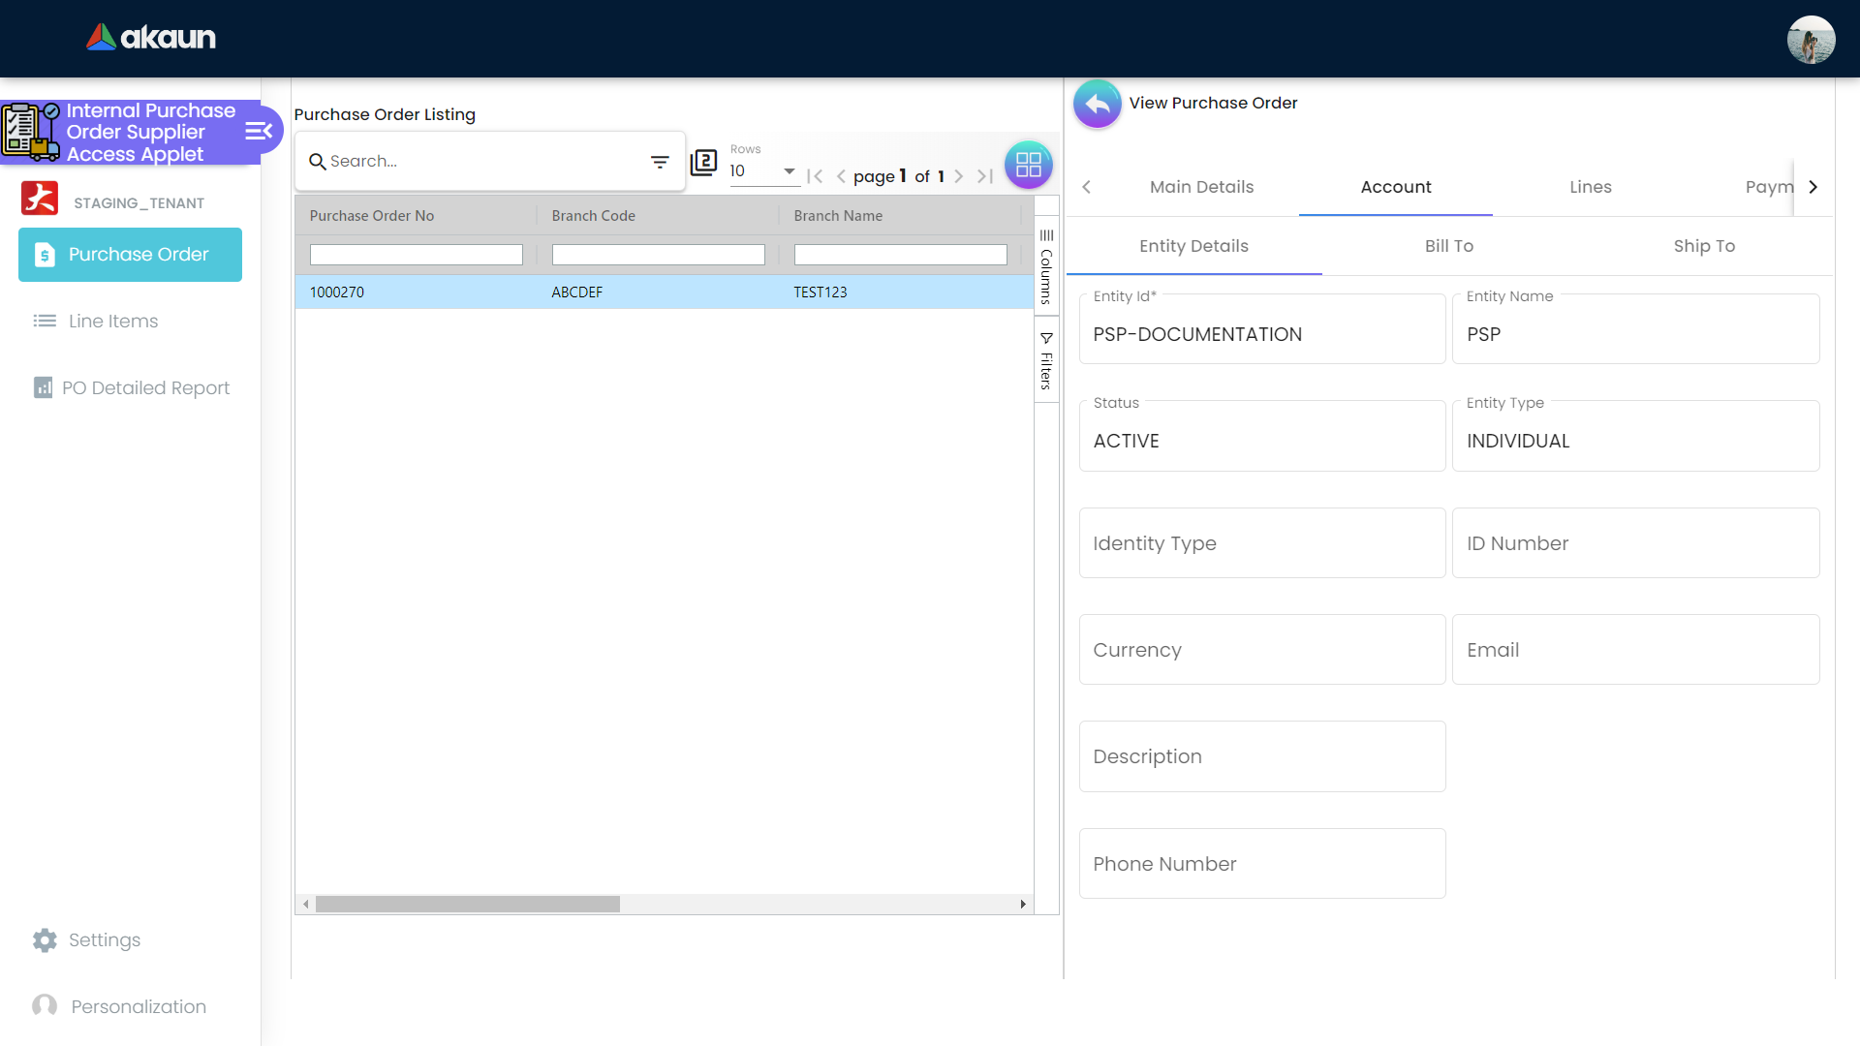This screenshot has width=1860, height=1046.
Task: Open Settings in the sidebar
Action: (x=104, y=940)
